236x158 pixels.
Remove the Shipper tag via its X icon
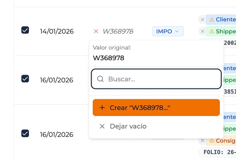(202, 31)
